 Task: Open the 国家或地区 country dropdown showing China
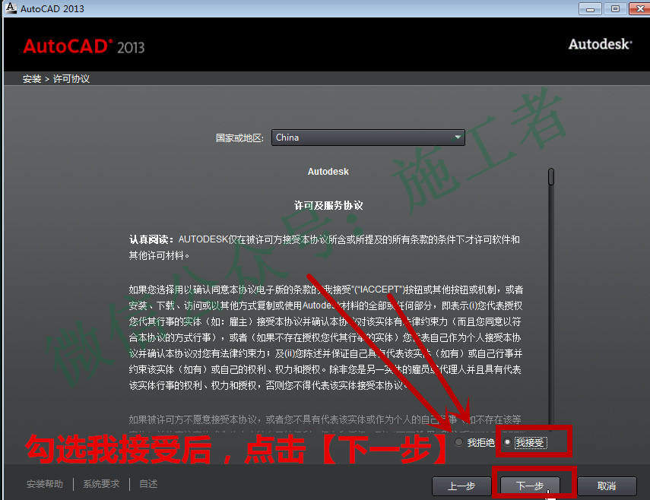pyautogui.click(x=368, y=138)
